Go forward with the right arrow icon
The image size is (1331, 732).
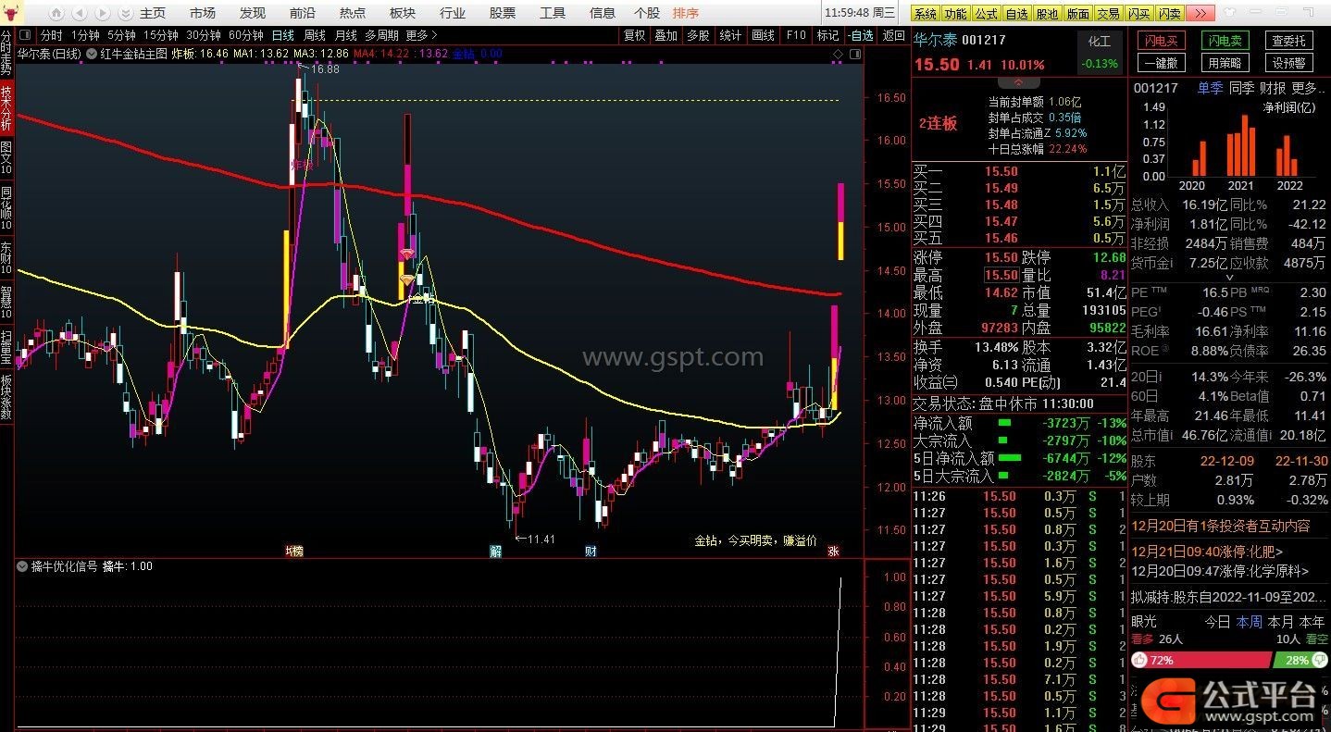coord(103,13)
